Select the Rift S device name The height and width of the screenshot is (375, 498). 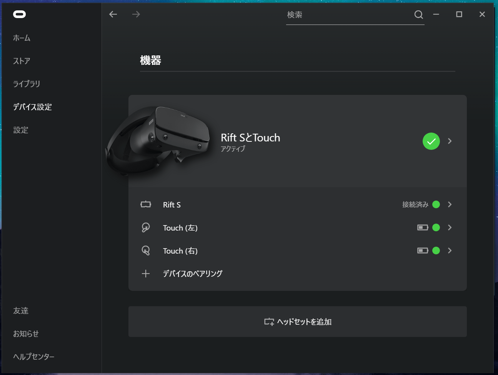[172, 205]
